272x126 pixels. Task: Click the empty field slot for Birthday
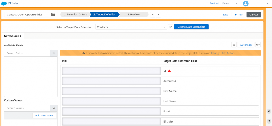pyautogui.click(x=111, y=121)
